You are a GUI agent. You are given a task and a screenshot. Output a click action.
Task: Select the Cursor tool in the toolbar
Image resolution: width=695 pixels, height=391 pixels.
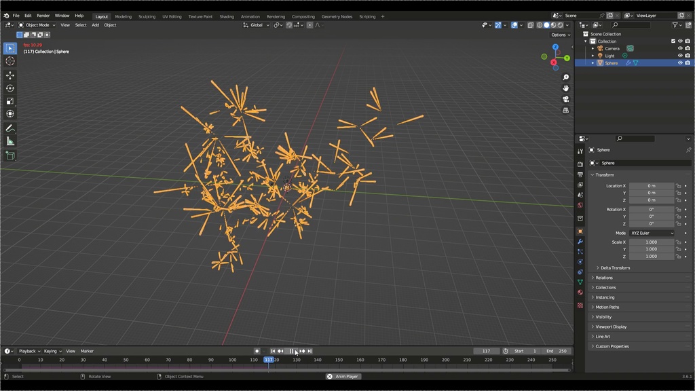[10, 61]
